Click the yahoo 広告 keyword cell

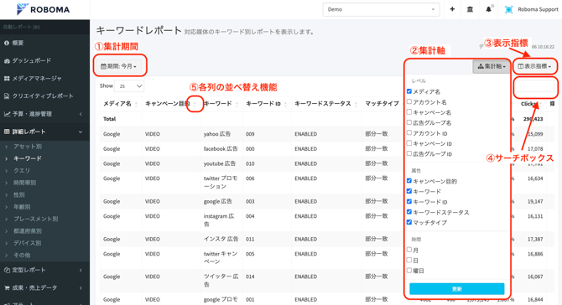(217, 134)
